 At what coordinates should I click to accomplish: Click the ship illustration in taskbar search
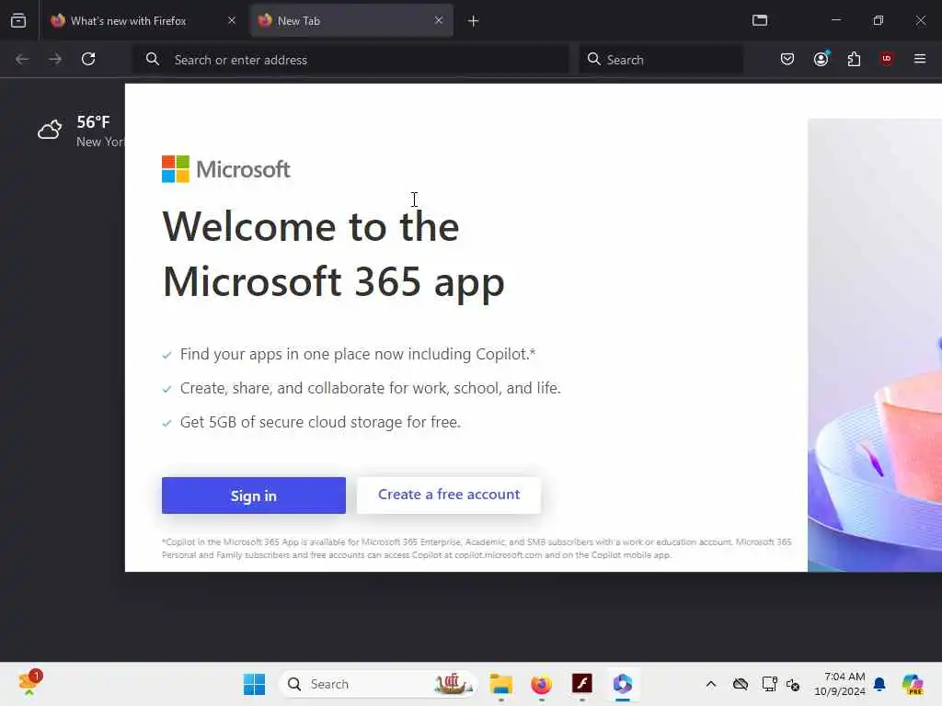click(454, 684)
